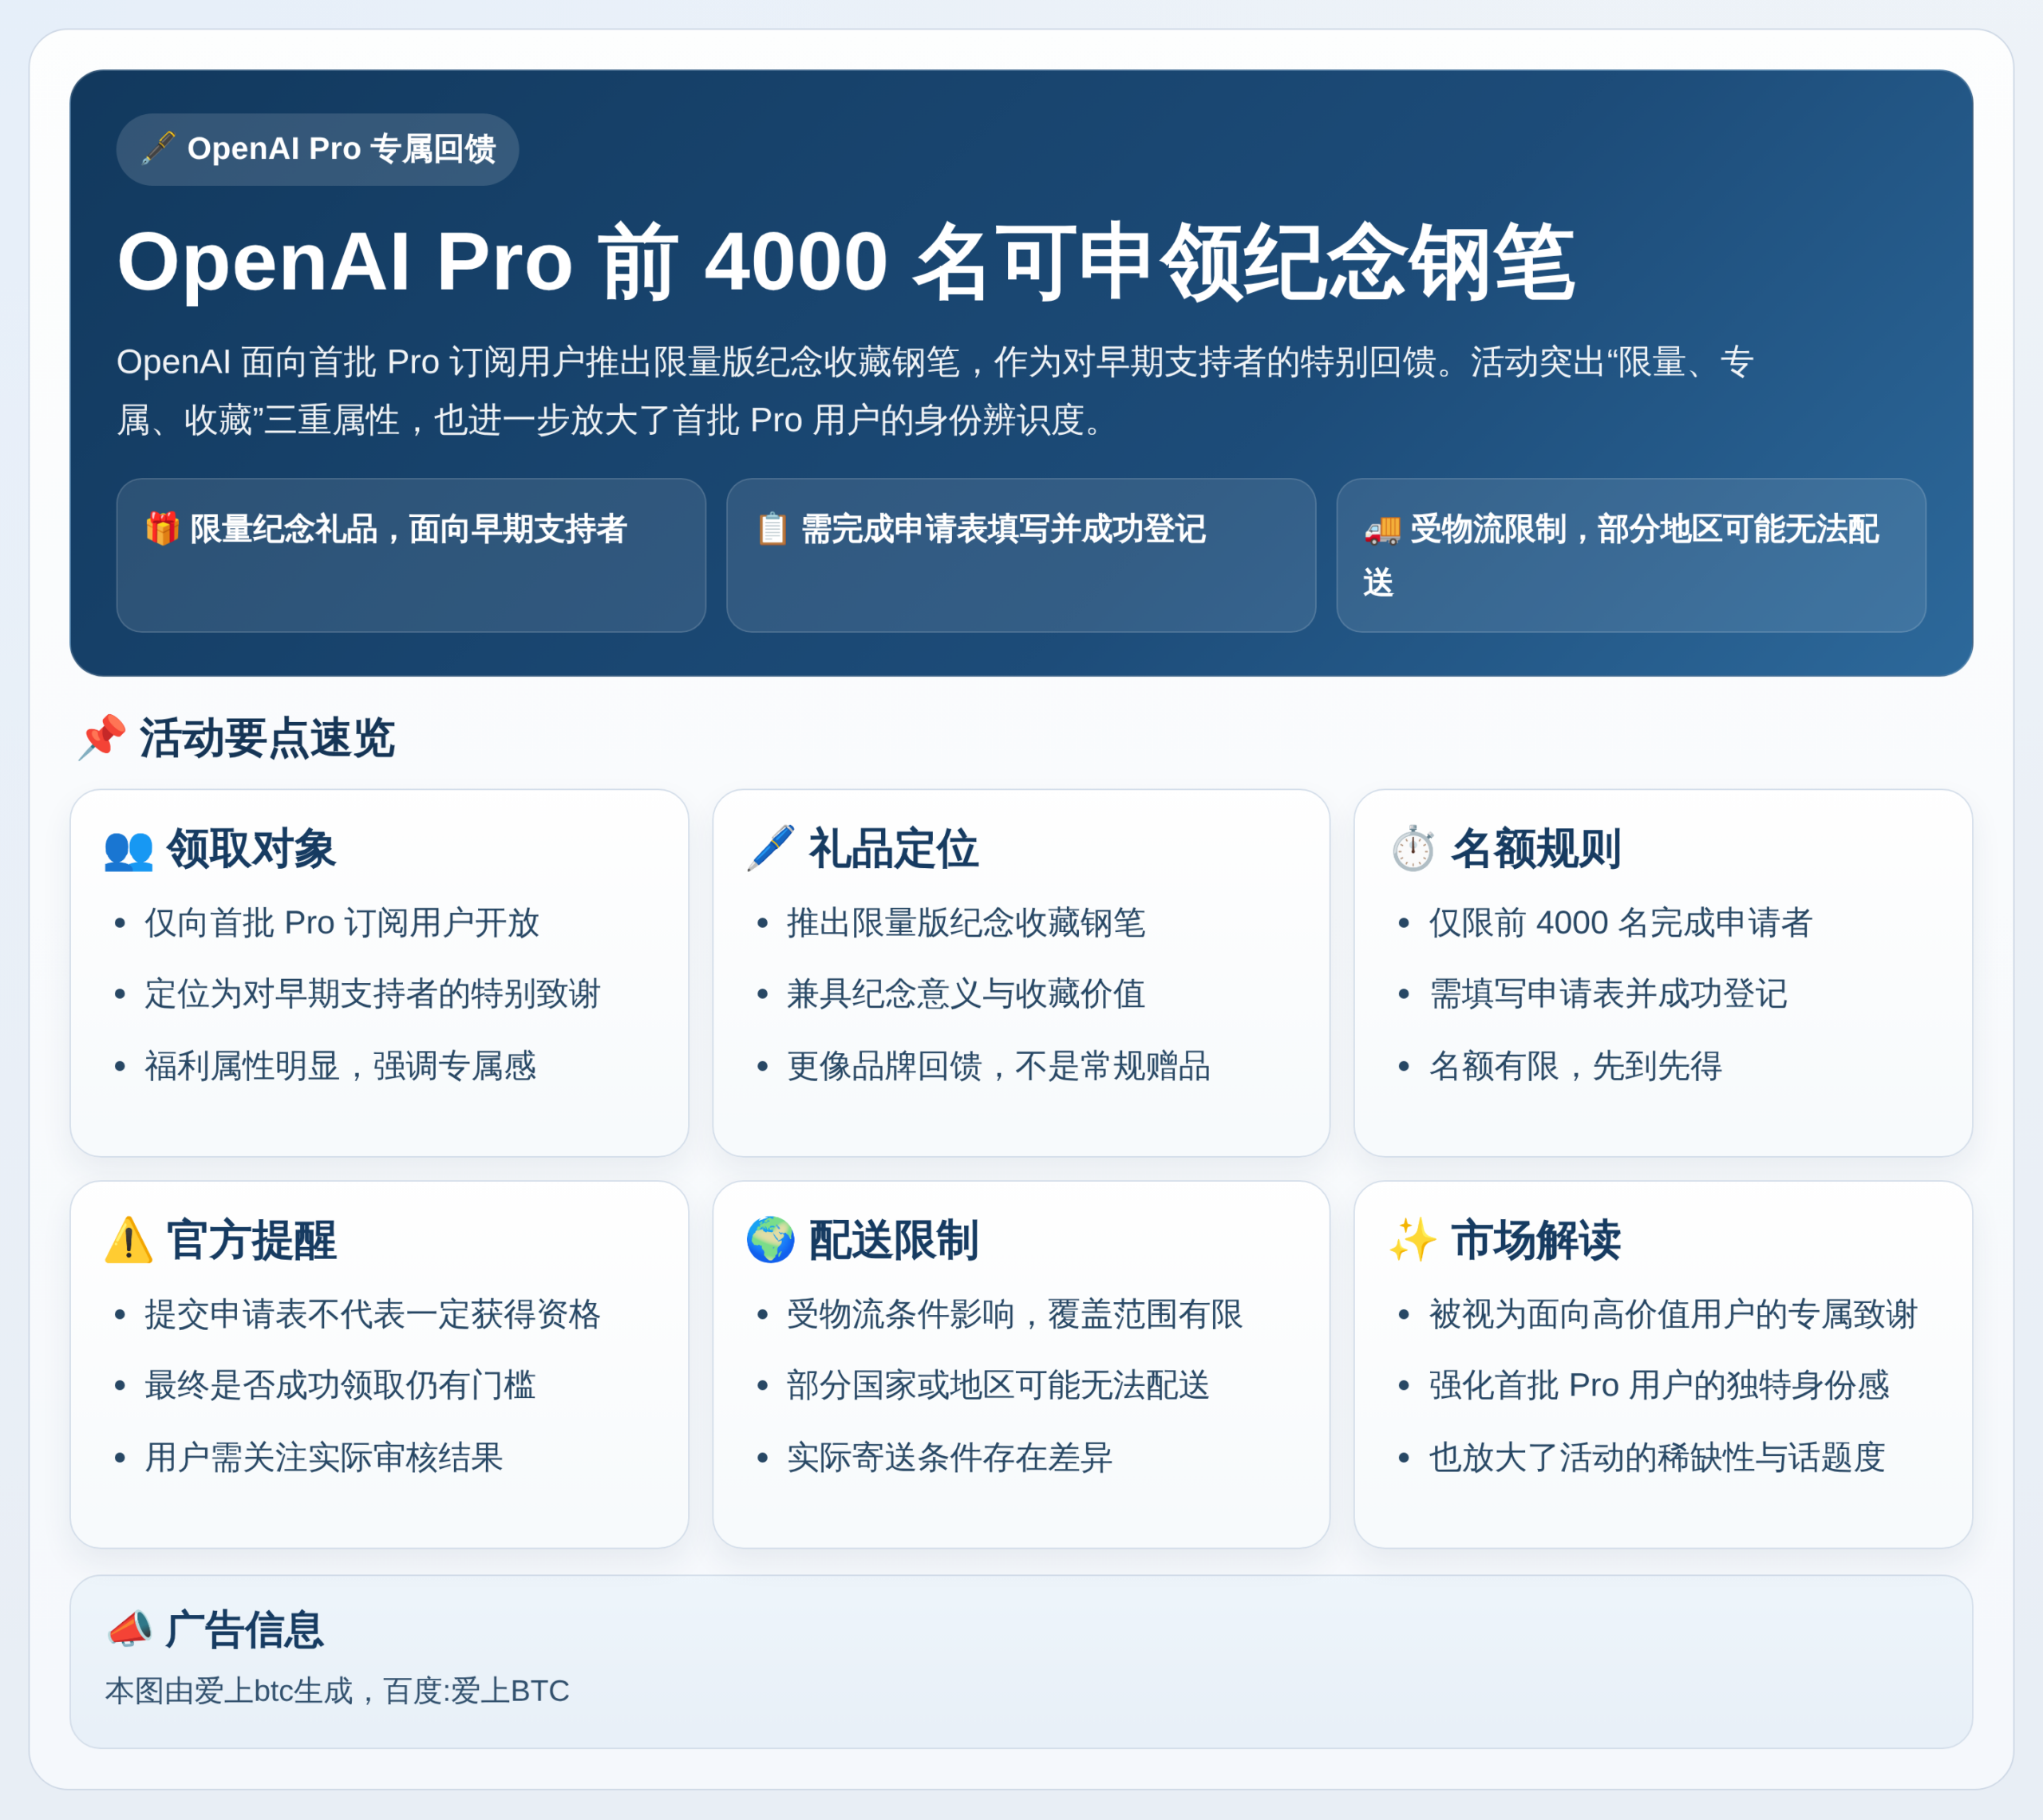
Task: Click the 礼品定位 card heading
Action: [893, 849]
